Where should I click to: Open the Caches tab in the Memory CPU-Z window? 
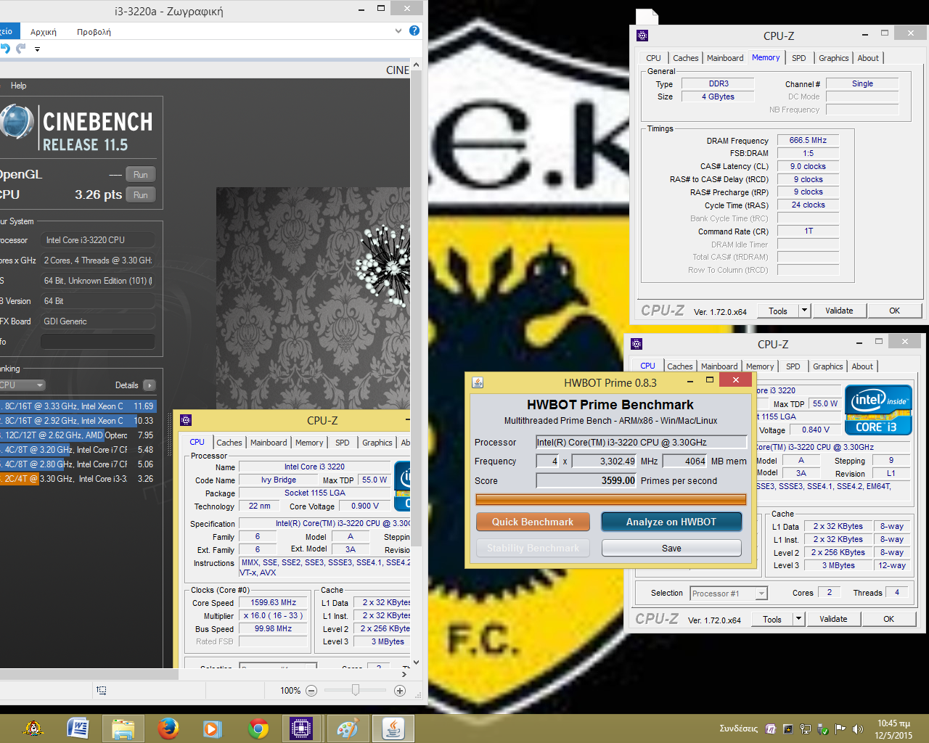point(685,58)
